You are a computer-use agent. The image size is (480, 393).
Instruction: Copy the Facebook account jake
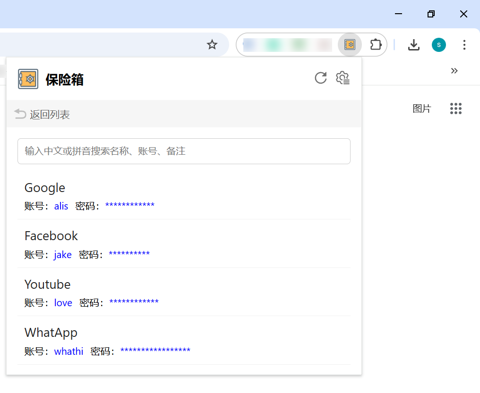[x=63, y=254]
